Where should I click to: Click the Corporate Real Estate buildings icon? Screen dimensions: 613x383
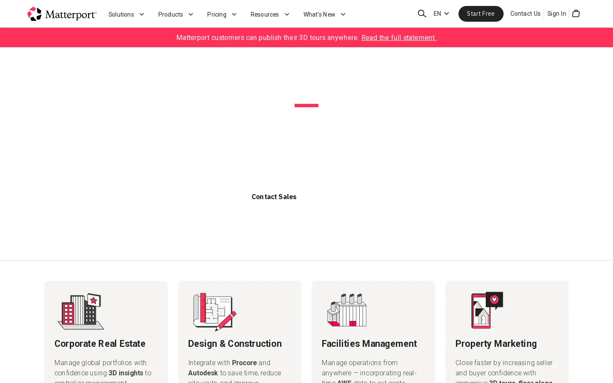click(80, 311)
